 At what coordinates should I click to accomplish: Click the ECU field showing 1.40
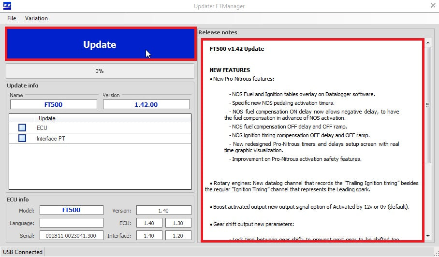149,223
